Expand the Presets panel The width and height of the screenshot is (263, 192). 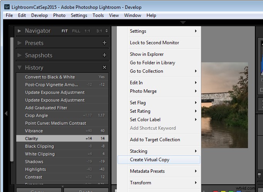[19, 43]
